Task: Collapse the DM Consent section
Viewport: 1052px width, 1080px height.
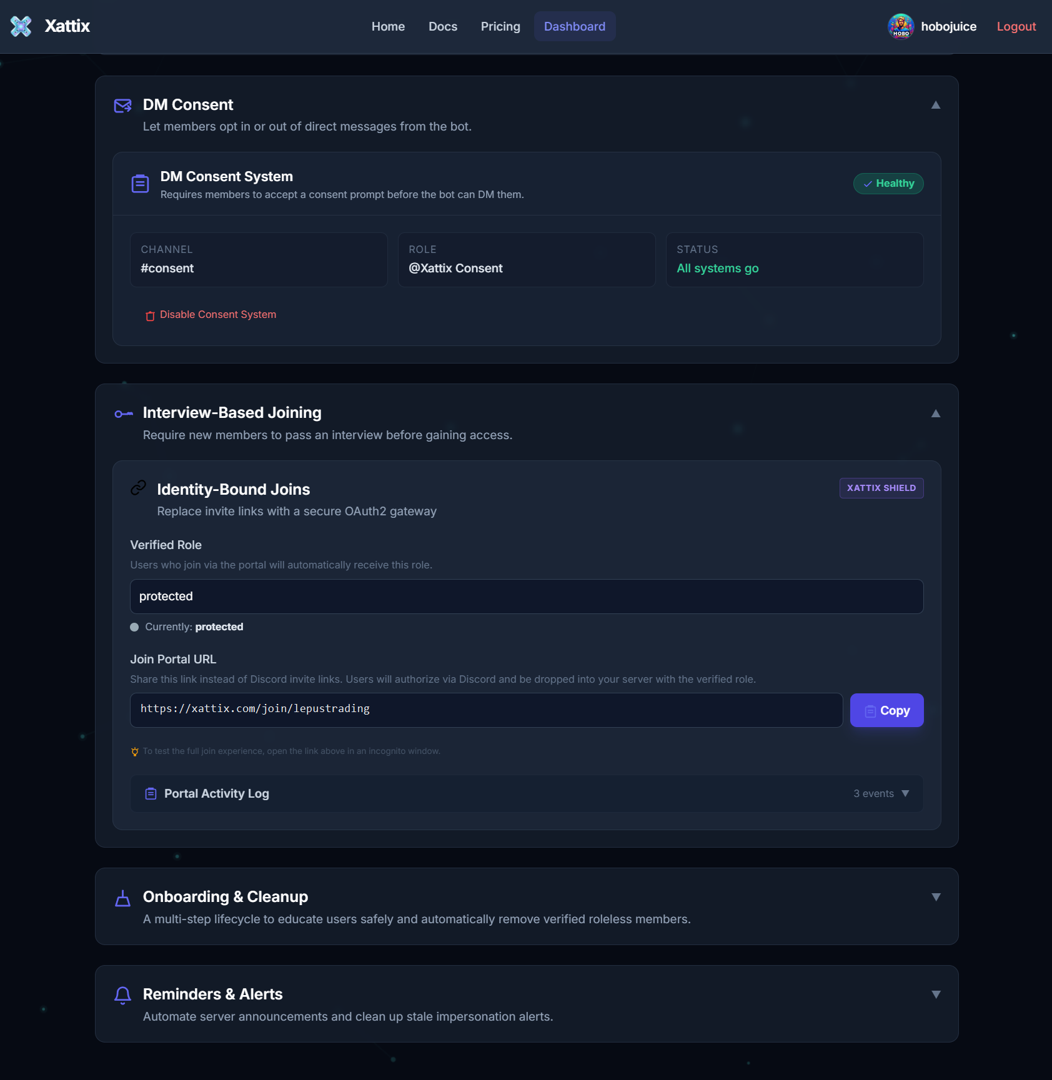Action: tap(936, 105)
